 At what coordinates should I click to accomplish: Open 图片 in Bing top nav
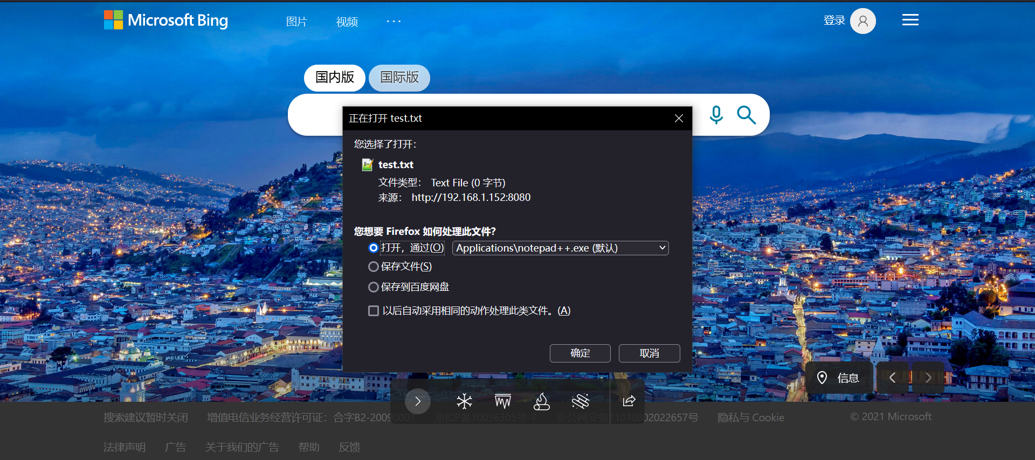point(296,22)
